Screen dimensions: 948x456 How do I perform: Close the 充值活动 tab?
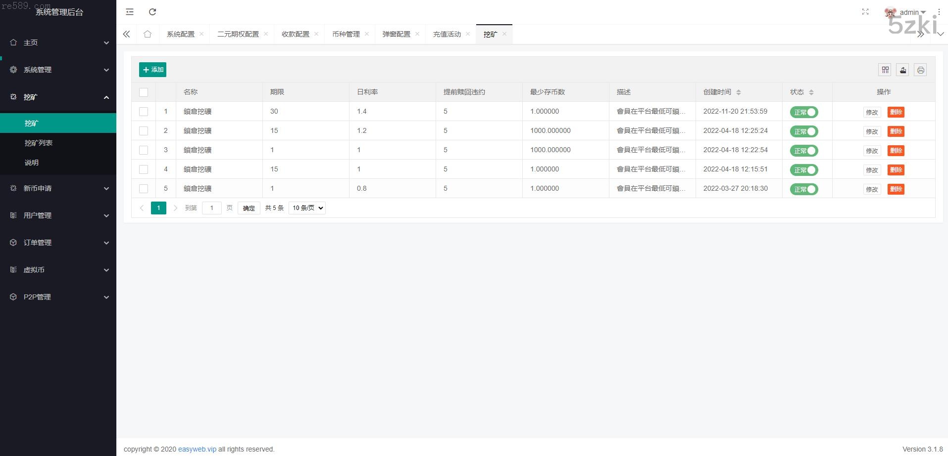click(468, 34)
